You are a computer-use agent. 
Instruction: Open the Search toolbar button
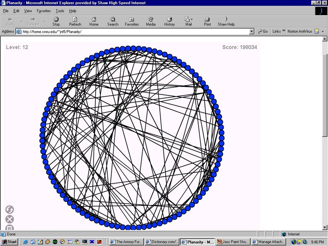coord(113,21)
